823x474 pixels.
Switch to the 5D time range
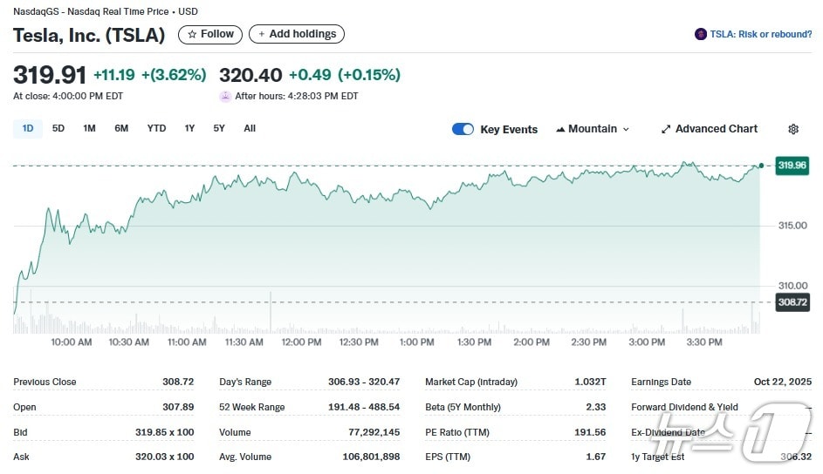[x=58, y=128]
